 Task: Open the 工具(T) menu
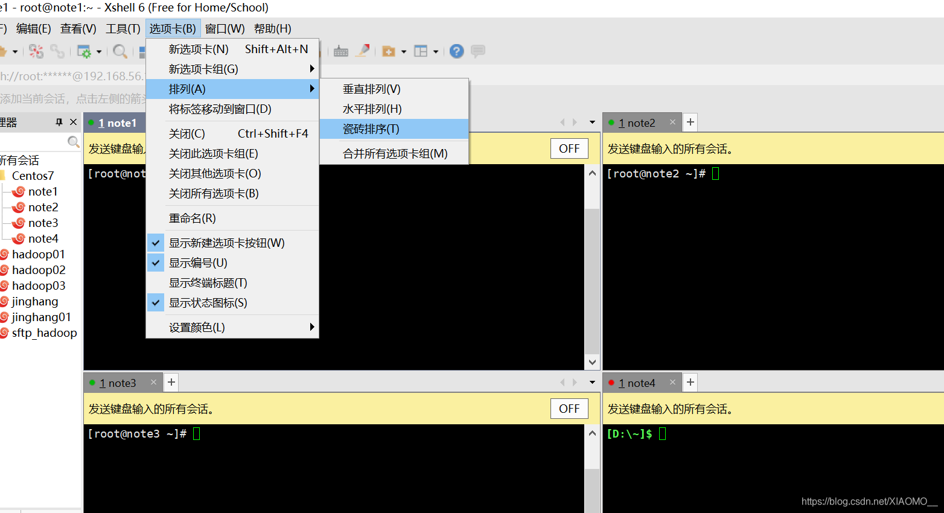click(x=123, y=28)
